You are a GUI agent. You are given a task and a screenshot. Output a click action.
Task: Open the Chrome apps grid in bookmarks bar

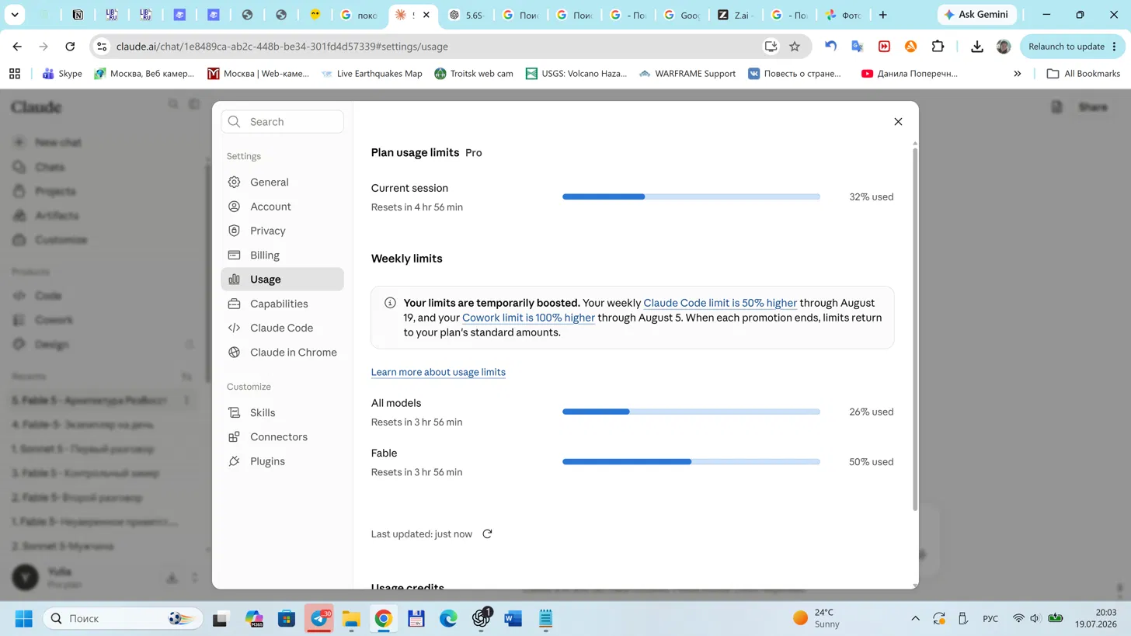[x=15, y=74]
